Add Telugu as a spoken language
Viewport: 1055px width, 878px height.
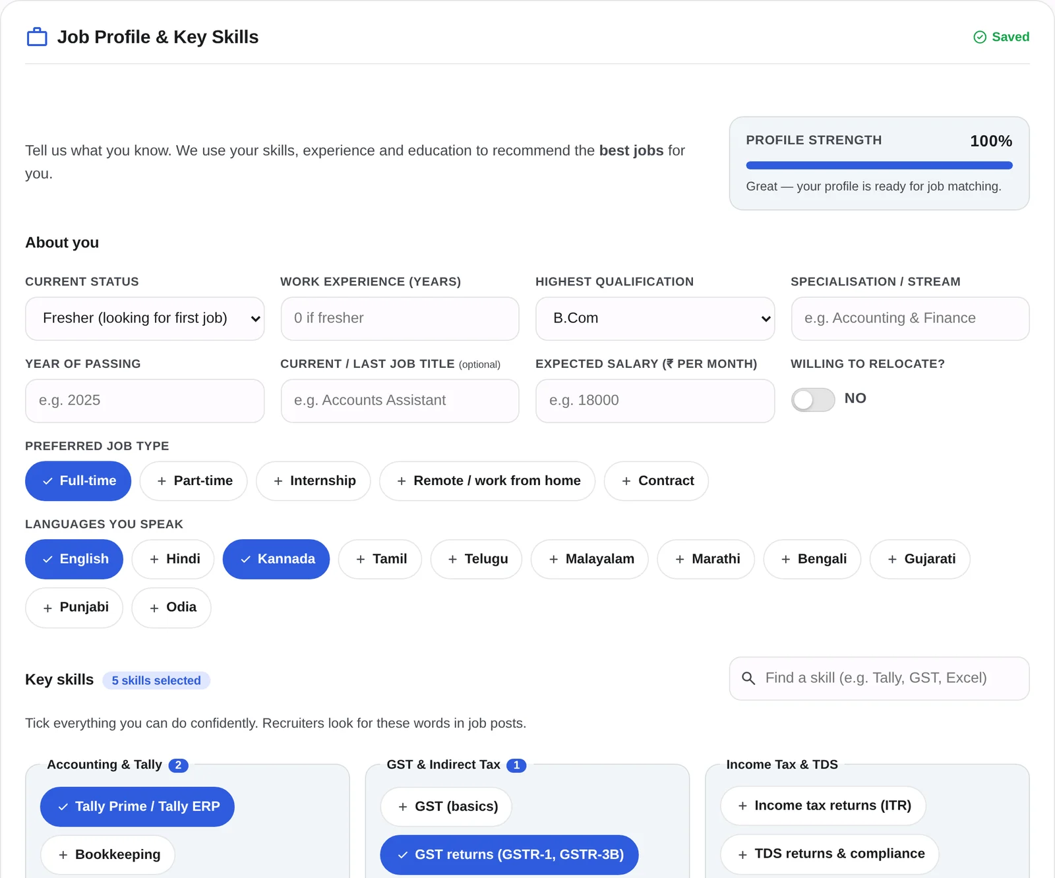[x=476, y=559]
